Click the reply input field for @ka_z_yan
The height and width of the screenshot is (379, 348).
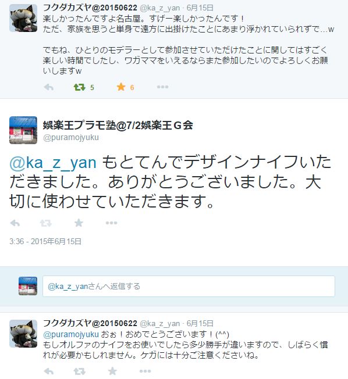[x=189, y=286]
